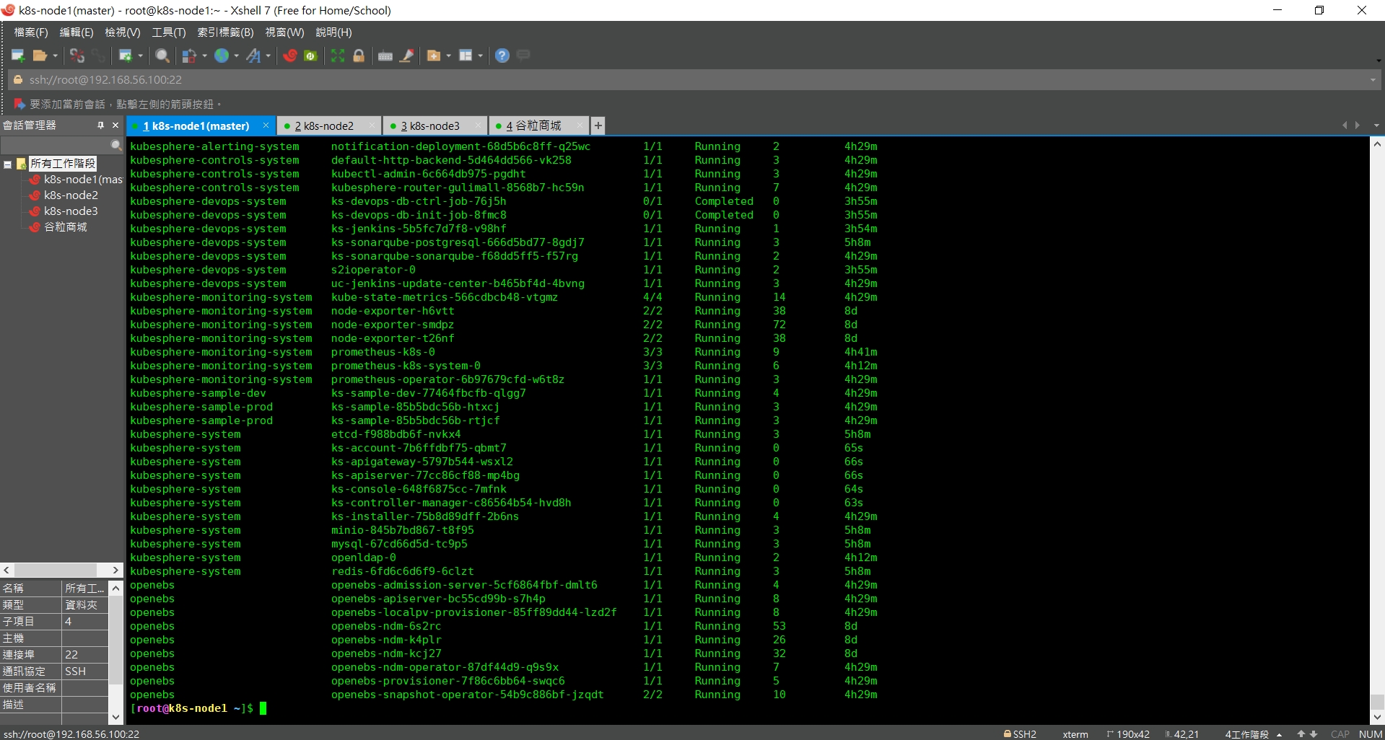The width and height of the screenshot is (1385, 740).
Task: Collapse the 所有工作階段 tree node
Action: pos(8,164)
